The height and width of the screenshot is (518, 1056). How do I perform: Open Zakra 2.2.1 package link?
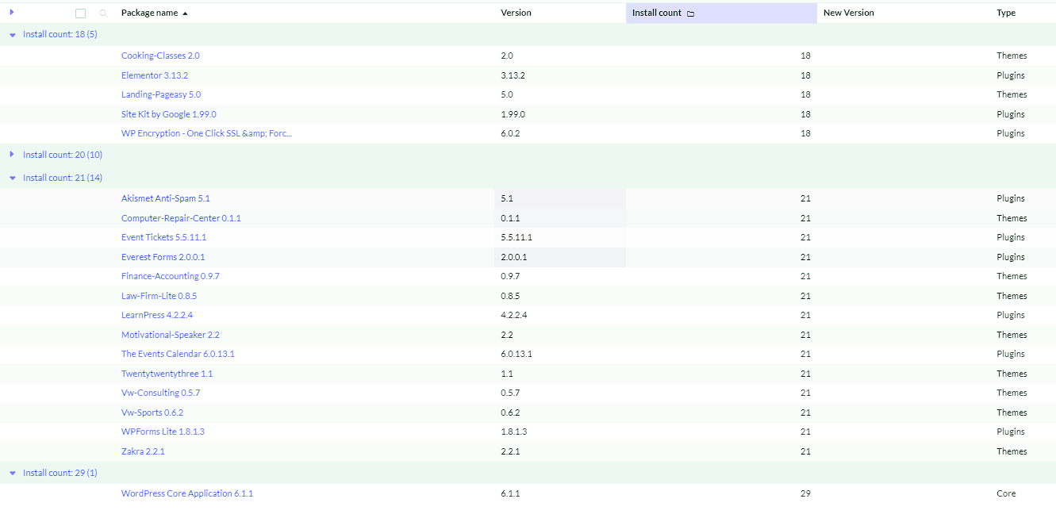coord(143,451)
